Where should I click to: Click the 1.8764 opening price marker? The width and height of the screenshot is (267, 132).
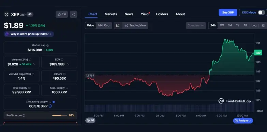coord(90,75)
